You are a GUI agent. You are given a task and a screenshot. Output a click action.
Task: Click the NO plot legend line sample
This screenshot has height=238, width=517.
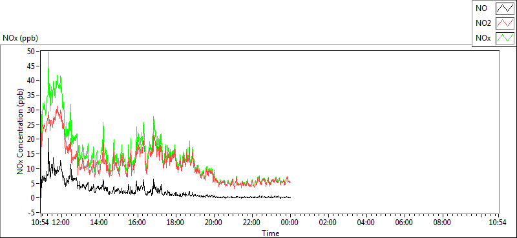(505, 8)
